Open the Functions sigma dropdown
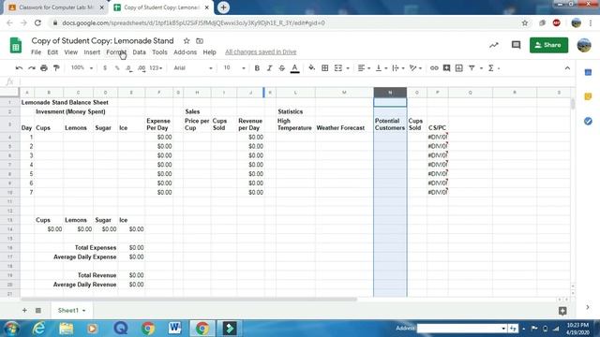The image size is (600, 337). tap(494, 68)
